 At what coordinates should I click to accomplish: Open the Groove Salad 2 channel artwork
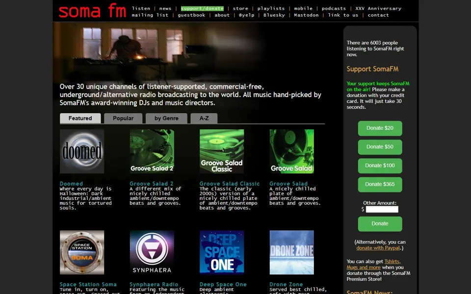pyautogui.click(x=152, y=151)
